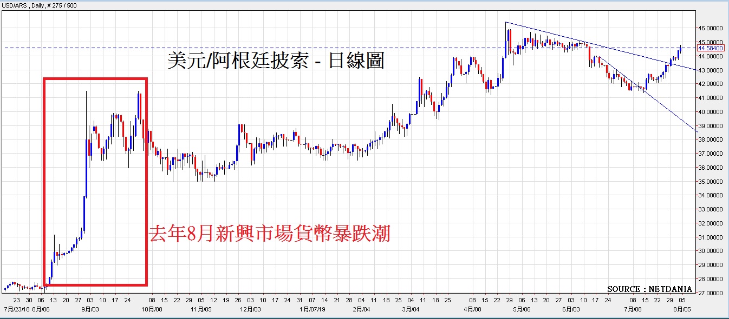Screen dimensions: 729x319
Task: Click the 27.00000 price axis label
Action: pos(710,293)
